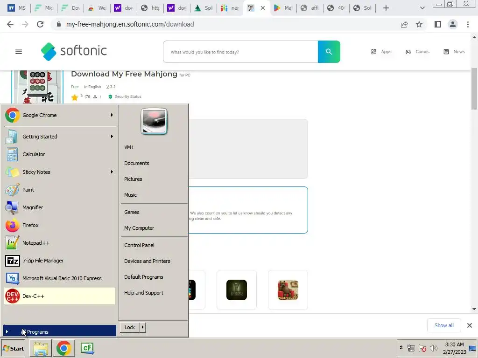Launch Microsoft Visual Basic 2010 Express
The height and width of the screenshot is (358, 478).
point(60,278)
